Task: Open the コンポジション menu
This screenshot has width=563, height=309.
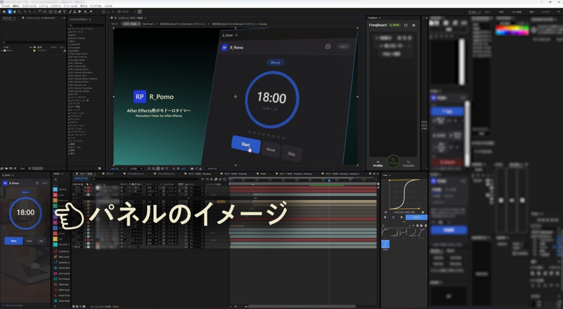Action: click(30, 6)
